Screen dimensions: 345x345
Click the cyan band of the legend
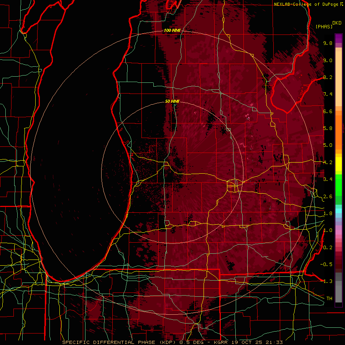(338, 211)
